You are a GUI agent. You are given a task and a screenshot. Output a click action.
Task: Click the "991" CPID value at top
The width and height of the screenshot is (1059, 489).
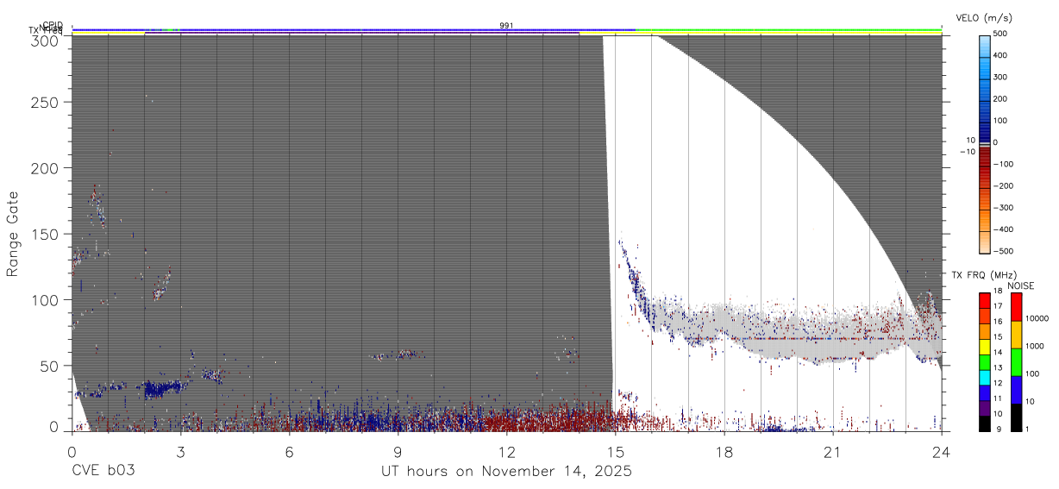pos(506,26)
